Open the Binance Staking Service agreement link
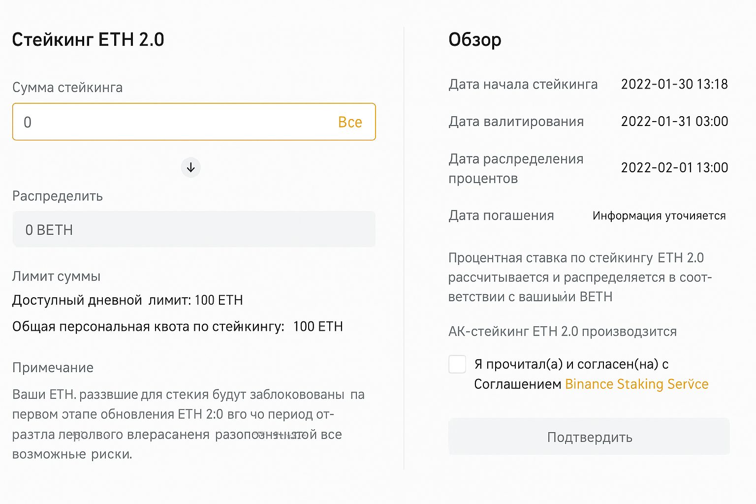Image resolution: width=756 pixels, height=504 pixels. [637, 384]
